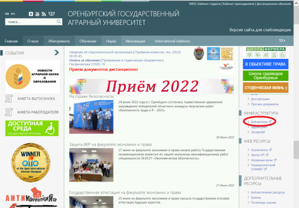Open the Наука menu item
Screen dimensions: 299x208
pyautogui.click(x=111, y=41)
